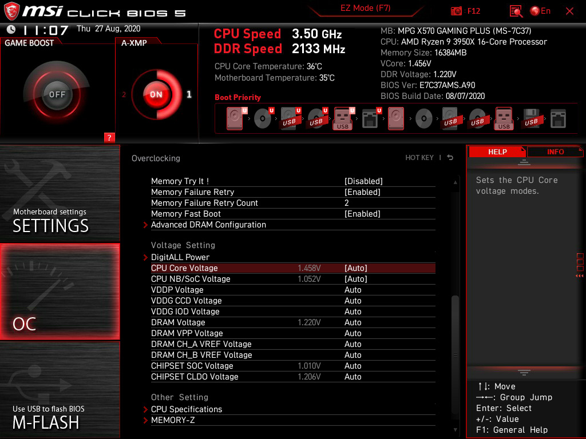
Task: Select the legacy network boot device icon
Action: [558, 119]
